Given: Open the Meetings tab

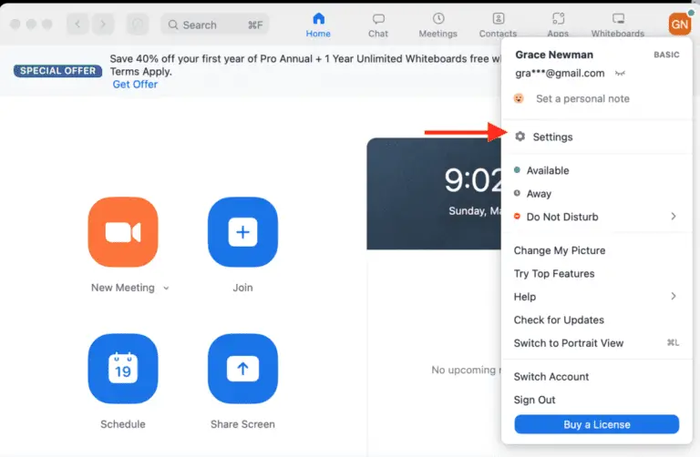Looking at the screenshot, I should pyautogui.click(x=437, y=25).
